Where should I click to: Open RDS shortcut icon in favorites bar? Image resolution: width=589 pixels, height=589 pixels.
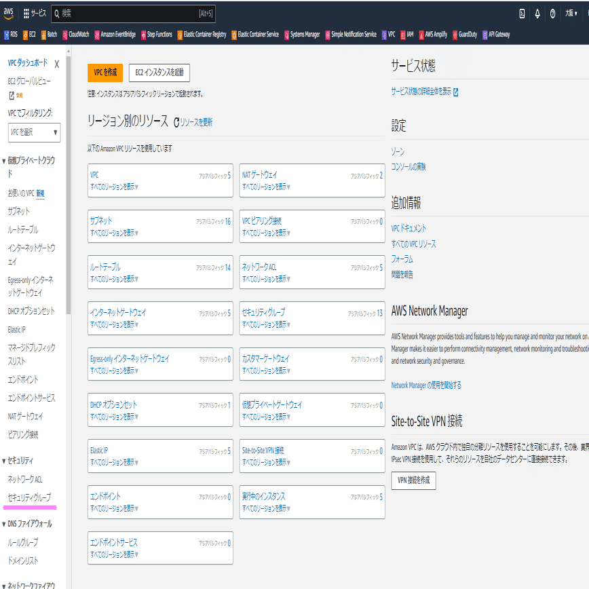tap(6, 35)
